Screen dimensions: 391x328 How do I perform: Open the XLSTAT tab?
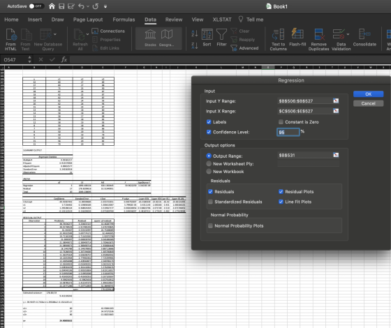tap(222, 20)
